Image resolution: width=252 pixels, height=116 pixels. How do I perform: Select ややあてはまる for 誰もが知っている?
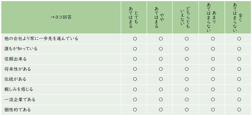click(x=161, y=49)
